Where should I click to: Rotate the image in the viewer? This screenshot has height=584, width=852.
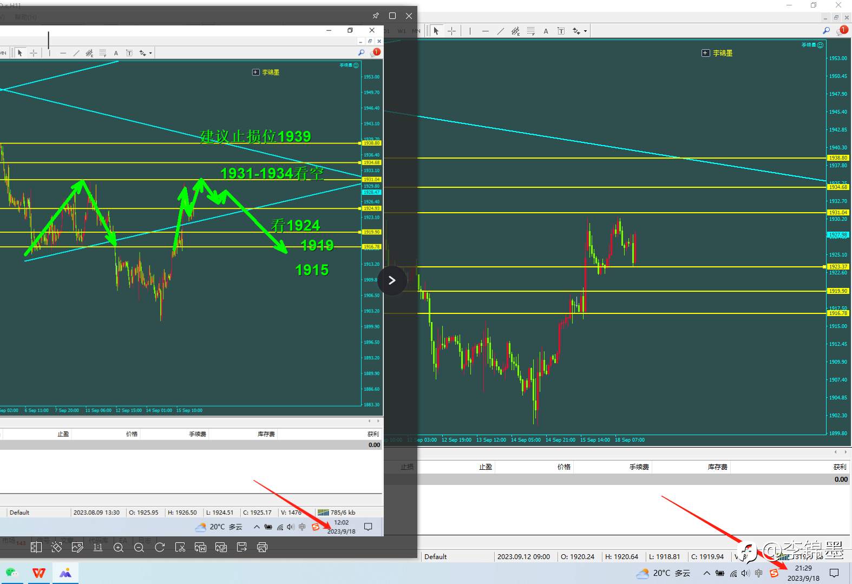(x=160, y=547)
